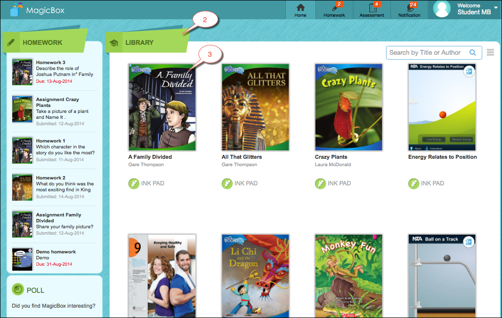Open Ink Pad icon for A Family Divided

point(134,183)
